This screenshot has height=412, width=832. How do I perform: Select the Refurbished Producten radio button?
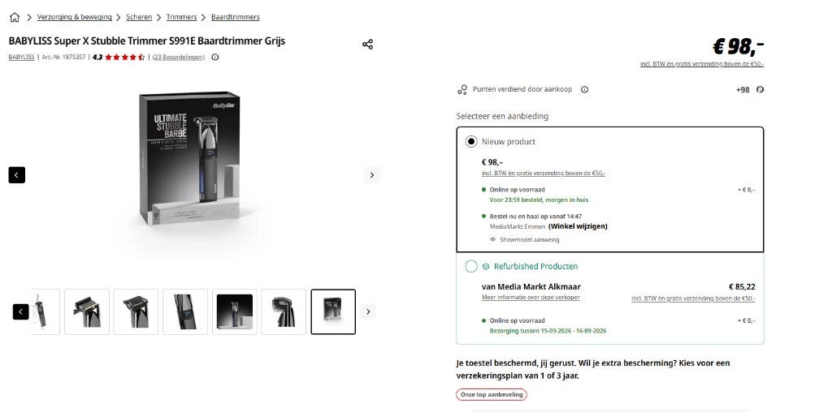click(471, 266)
